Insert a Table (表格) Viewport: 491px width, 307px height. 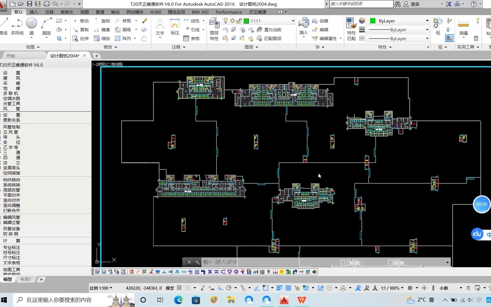192,38
